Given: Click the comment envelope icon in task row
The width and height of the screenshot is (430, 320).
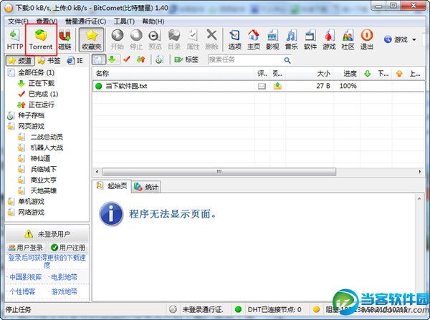Looking at the screenshot, I should [262, 87].
